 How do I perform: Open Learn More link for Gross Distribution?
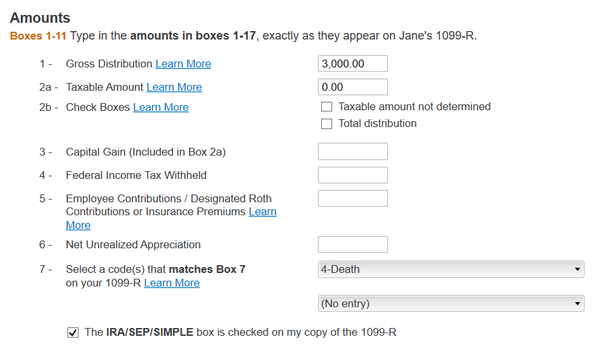tap(183, 64)
